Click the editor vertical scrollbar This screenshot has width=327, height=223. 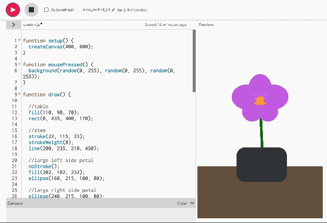[x=194, y=61]
